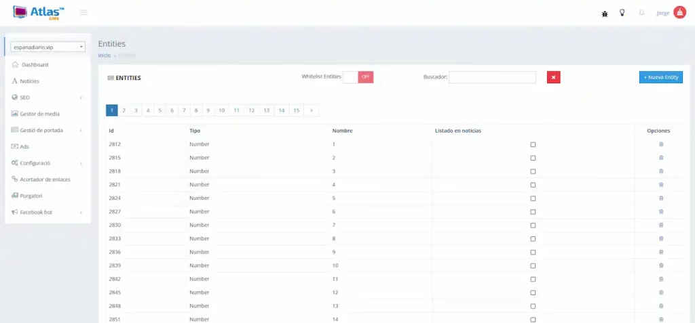Open the espanadiario.vip site dropdown
The width and height of the screenshot is (695, 323).
(x=48, y=47)
